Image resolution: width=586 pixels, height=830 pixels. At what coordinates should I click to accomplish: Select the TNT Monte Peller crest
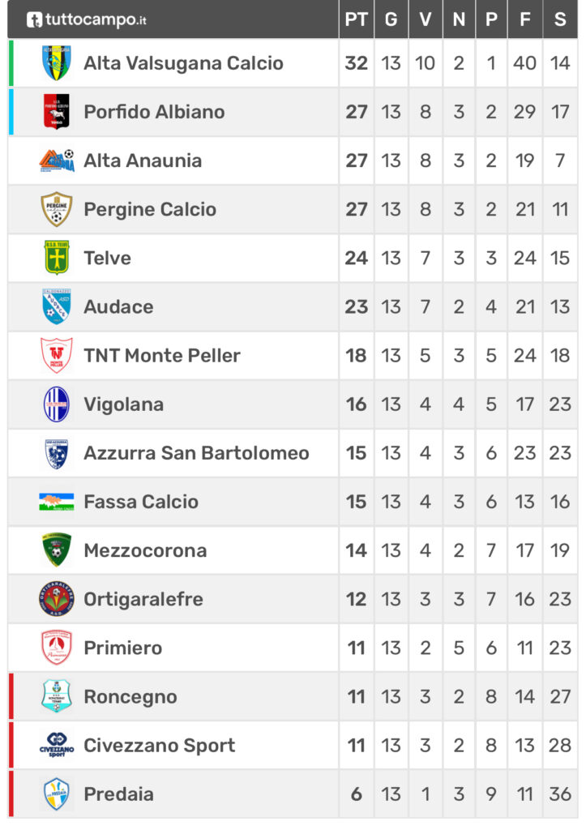pyautogui.click(x=57, y=355)
